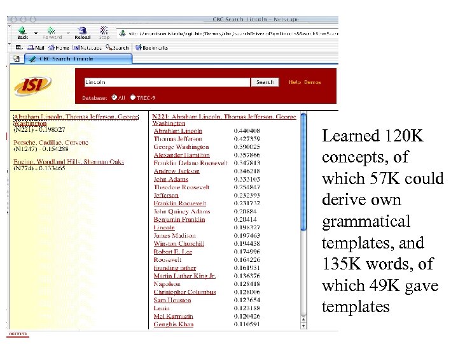Open the Back history dropdown arrow
Screen dimensions: 458x344
36,33
